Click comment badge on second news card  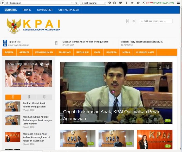tap(129, 143)
